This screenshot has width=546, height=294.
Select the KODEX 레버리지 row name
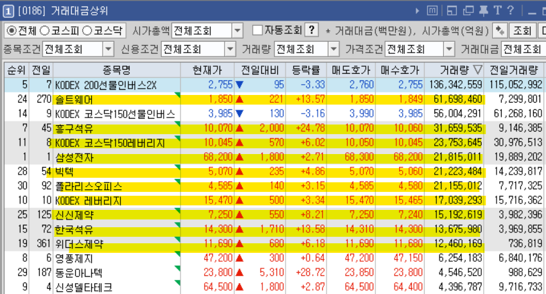[x=88, y=201]
